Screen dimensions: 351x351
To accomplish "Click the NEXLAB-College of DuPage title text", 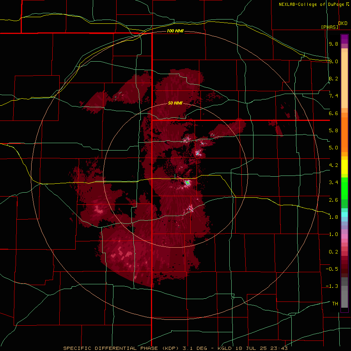I will (x=311, y=4).
